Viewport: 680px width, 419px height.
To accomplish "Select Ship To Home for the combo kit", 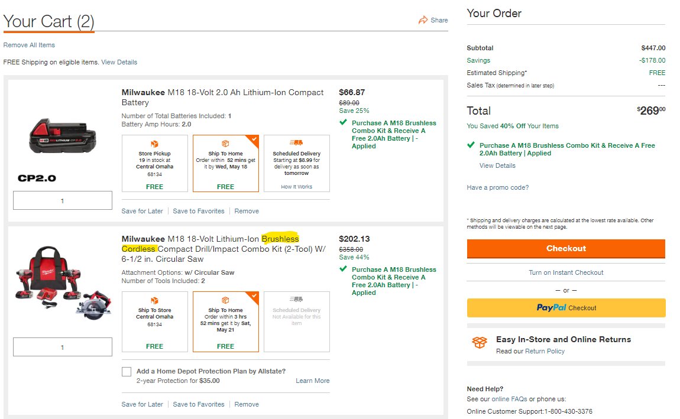I will pos(225,321).
